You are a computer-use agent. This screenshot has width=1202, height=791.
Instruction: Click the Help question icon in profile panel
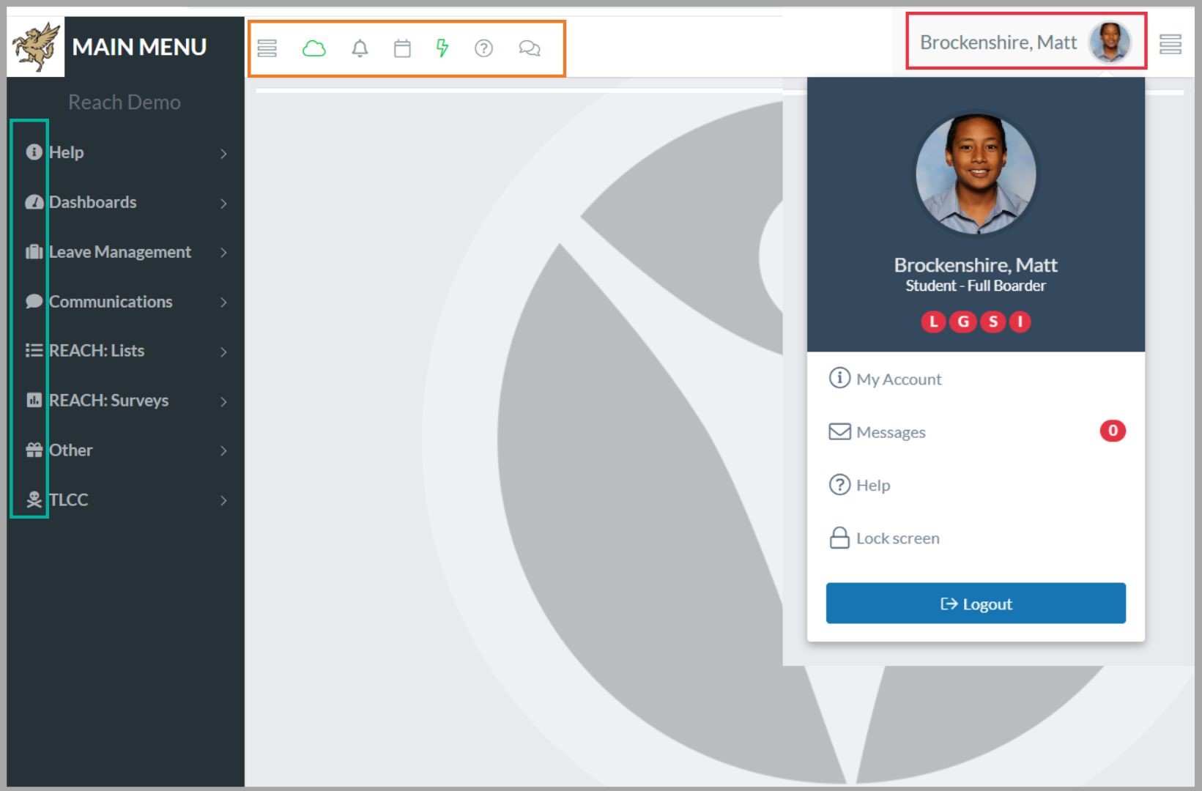(x=839, y=484)
